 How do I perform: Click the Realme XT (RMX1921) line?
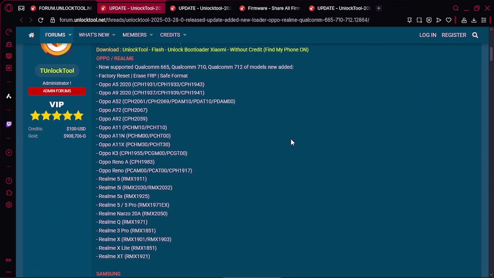123,256
